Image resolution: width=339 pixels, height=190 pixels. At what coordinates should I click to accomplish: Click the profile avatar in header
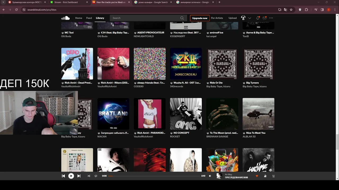point(243,18)
